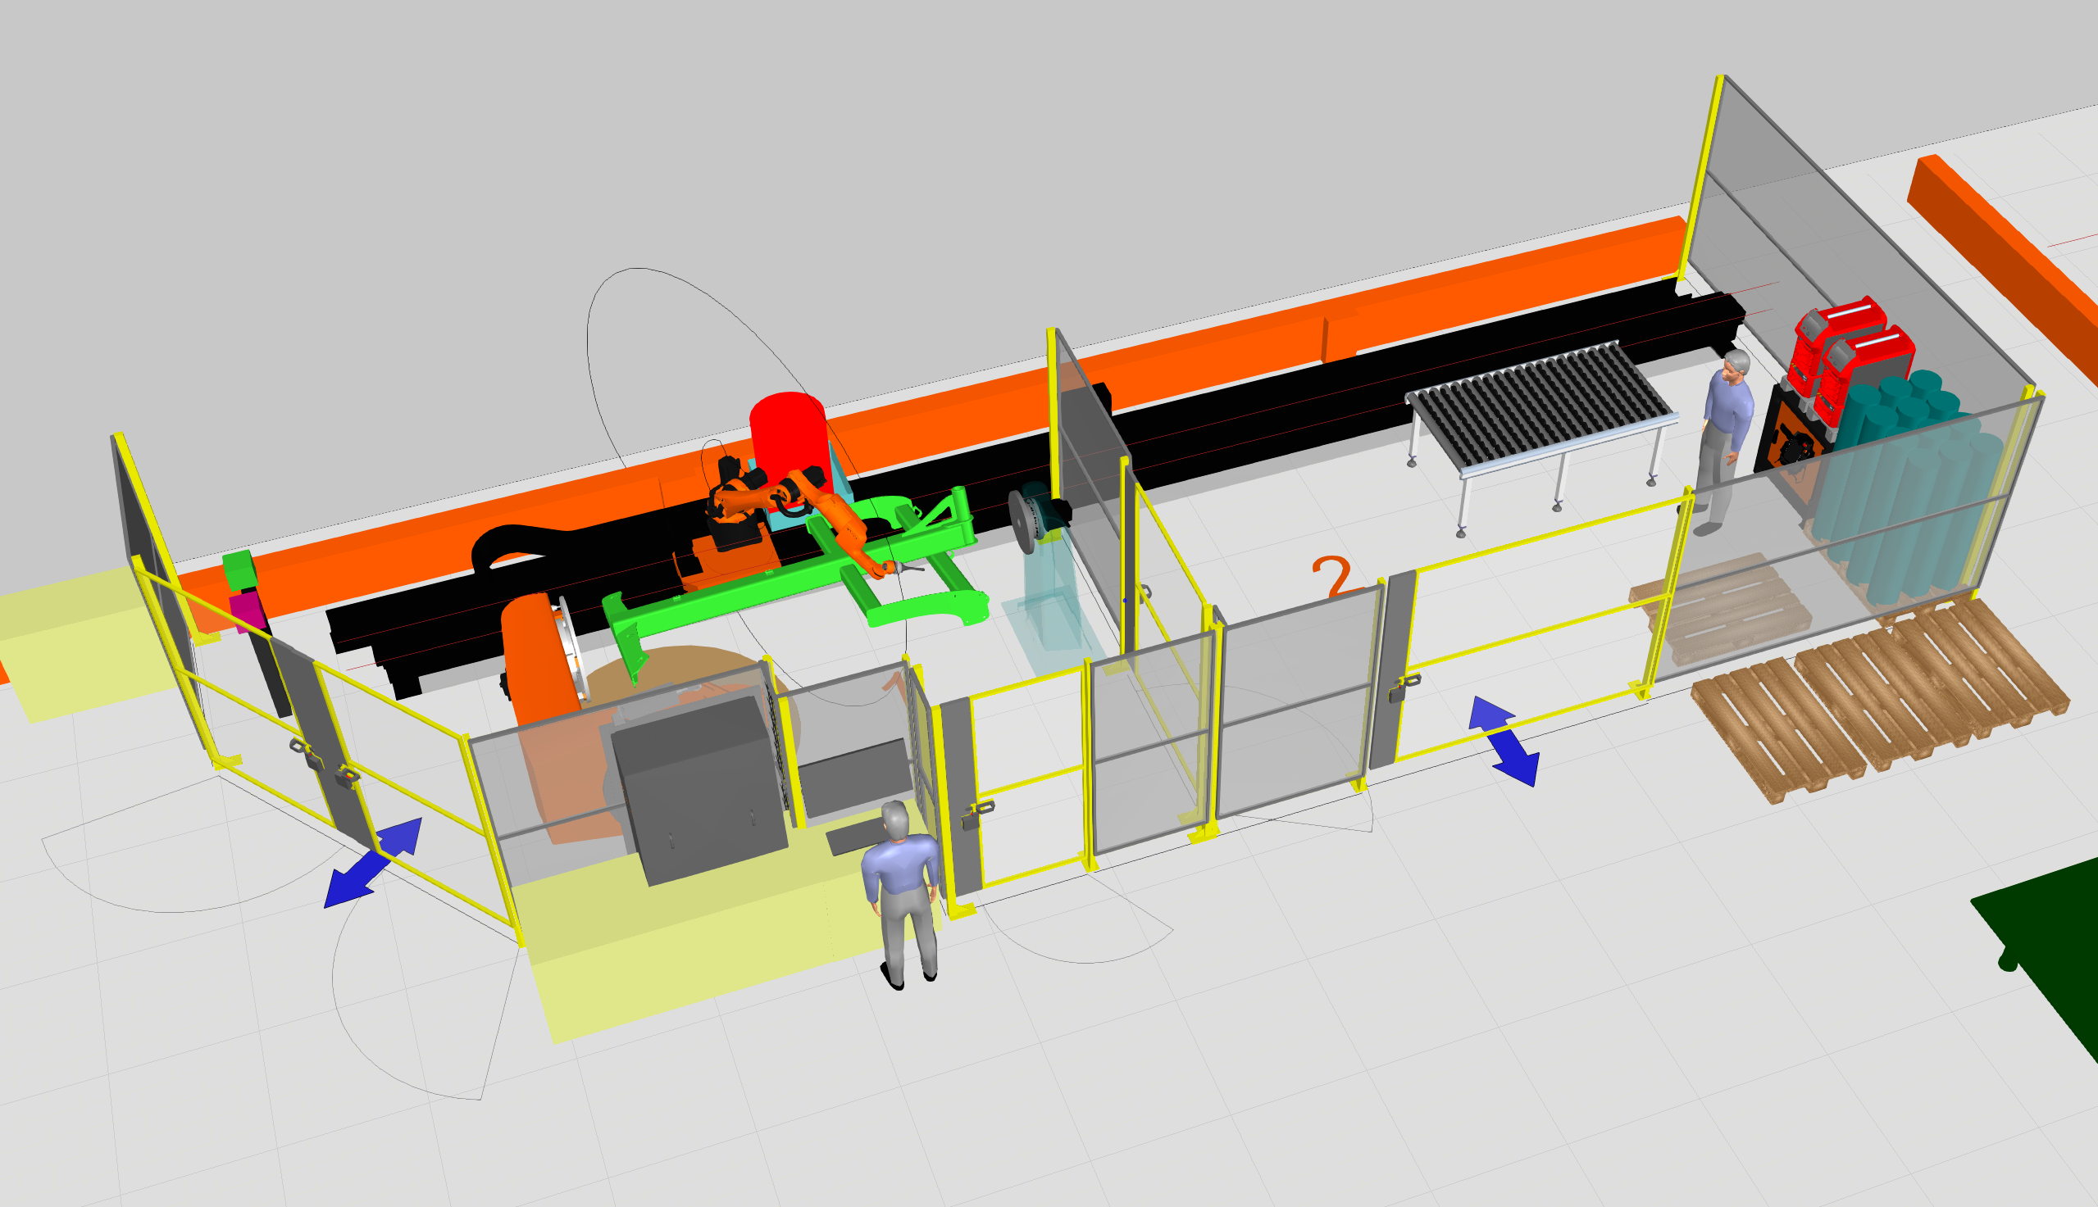Select the large gray control cabinet

click(701, 791)
